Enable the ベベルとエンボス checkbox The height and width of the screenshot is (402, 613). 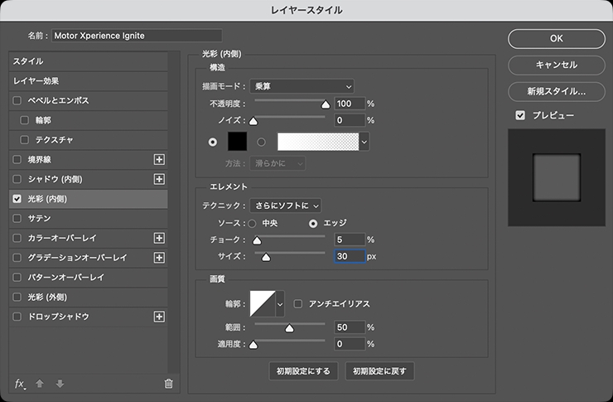[x=17, y=100]
